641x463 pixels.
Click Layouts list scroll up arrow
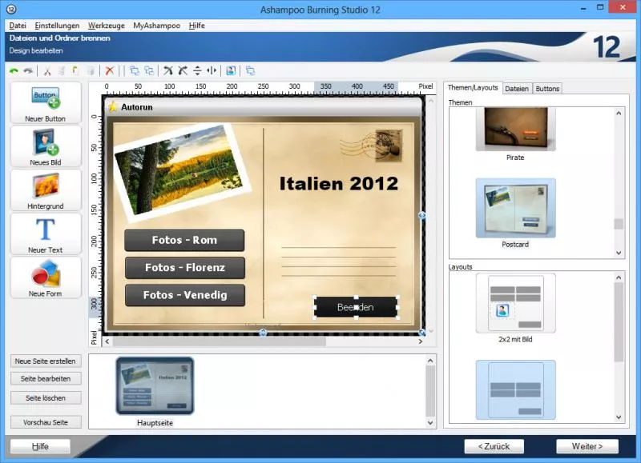click(619, 277)
